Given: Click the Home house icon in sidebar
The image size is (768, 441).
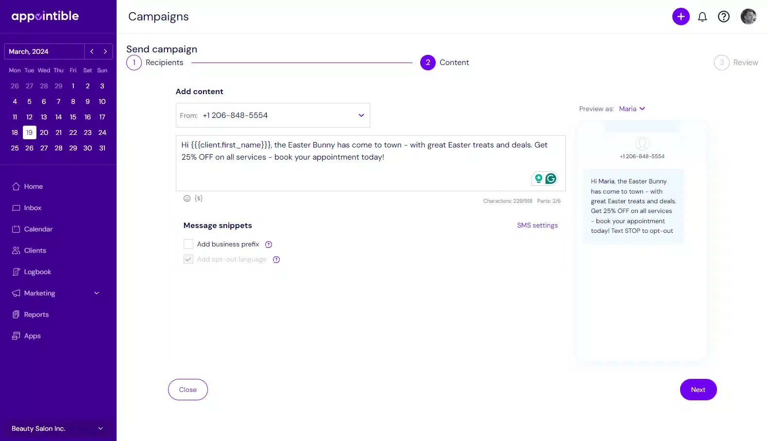Looking at the screenshot, I should coord(16,186).
